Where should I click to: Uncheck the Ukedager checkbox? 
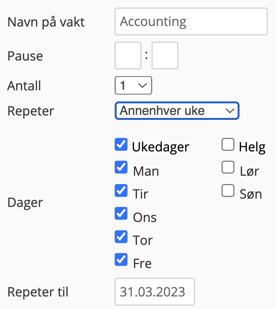click(x=121, y=144)
